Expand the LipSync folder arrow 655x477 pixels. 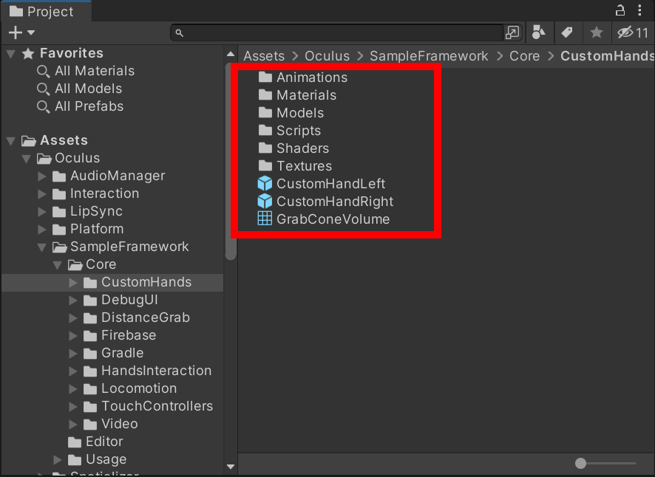(42, 212)
